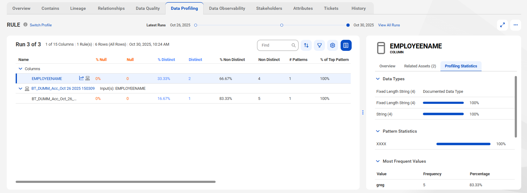Open the Data Quality tab

(148, 8)
